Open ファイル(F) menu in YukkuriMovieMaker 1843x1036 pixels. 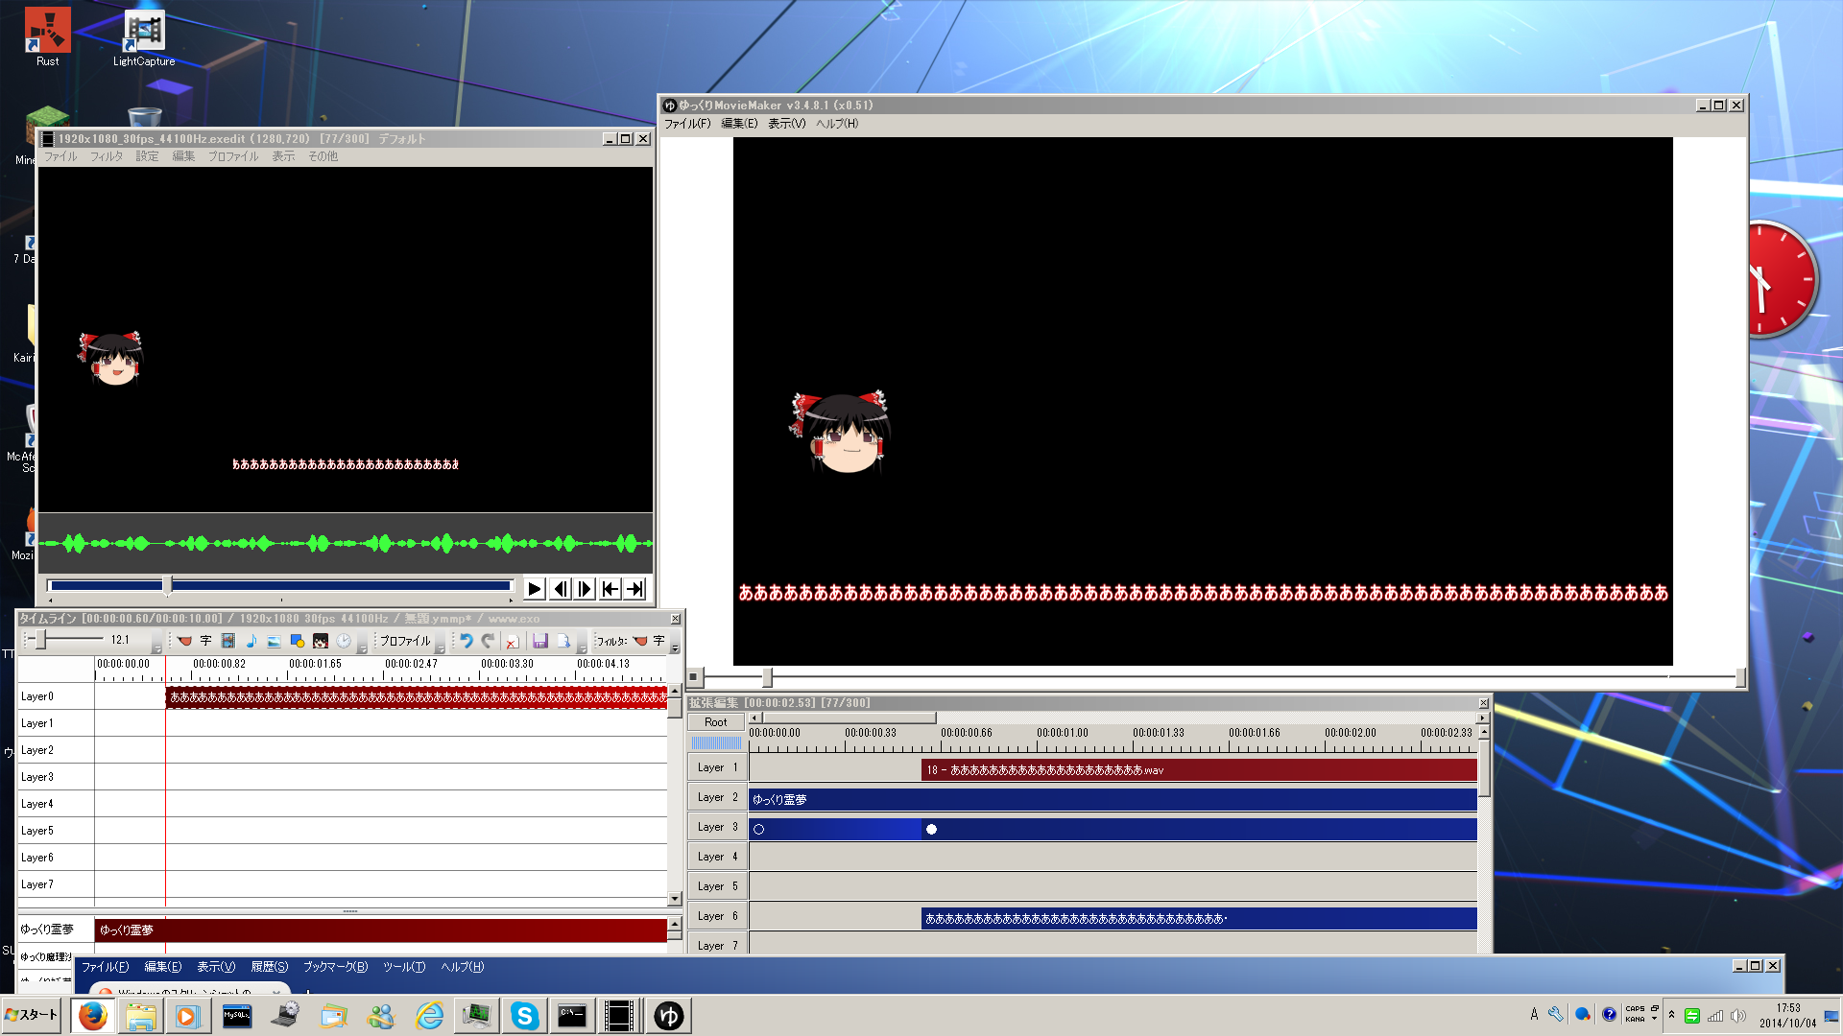[x=687, y=124]
